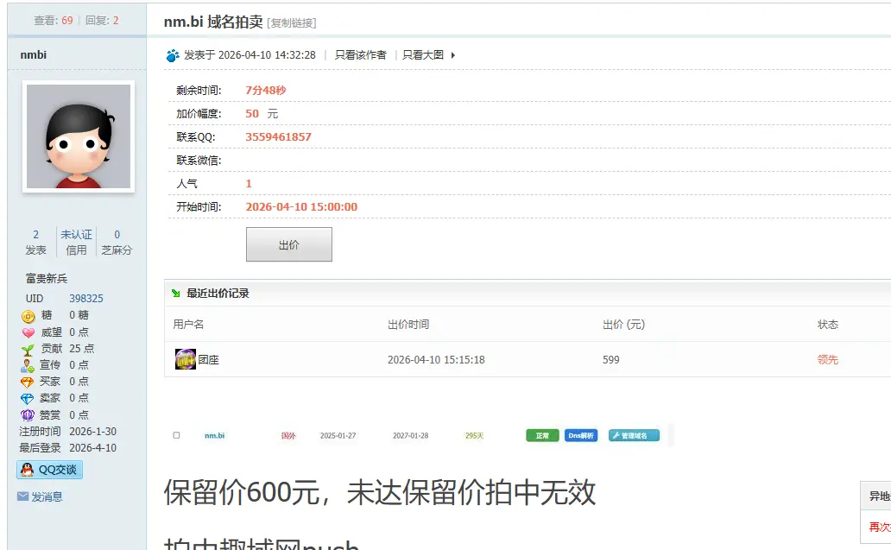This screenshot has width=891, height=550.
Task: Click the 最后登录 2026-4-10 entry
Action: 67,448
